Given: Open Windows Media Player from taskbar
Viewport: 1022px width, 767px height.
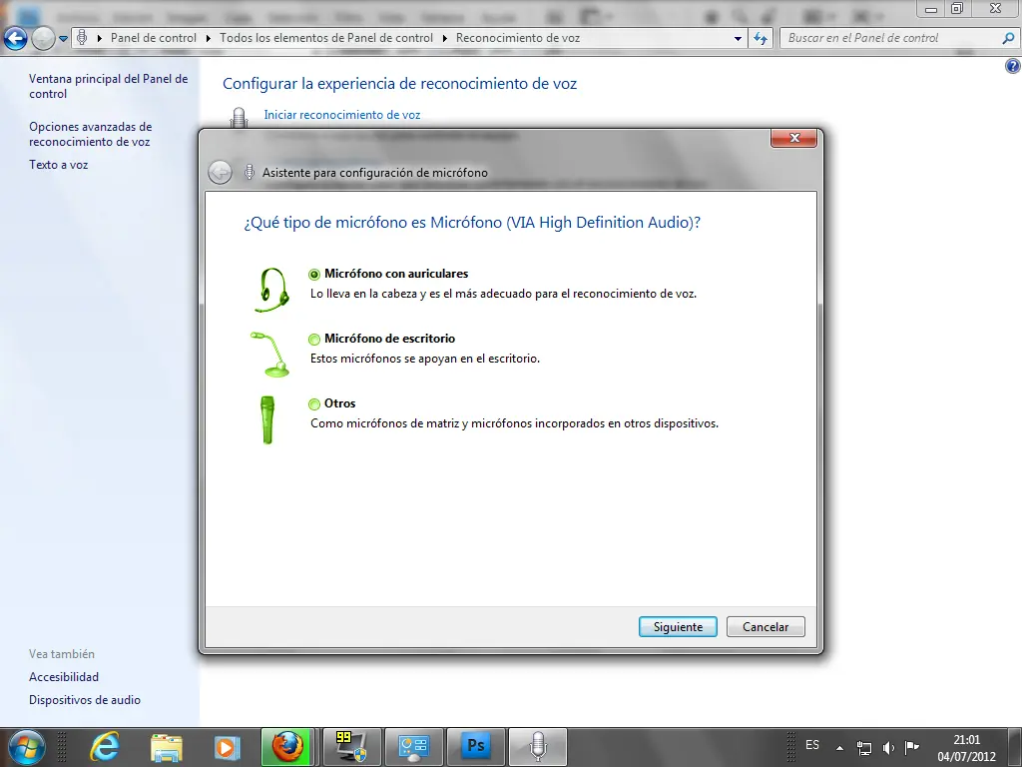Looking at the screenshot, I should 227,747.
